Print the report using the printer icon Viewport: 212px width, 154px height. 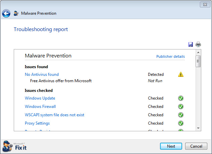point(198,44)
